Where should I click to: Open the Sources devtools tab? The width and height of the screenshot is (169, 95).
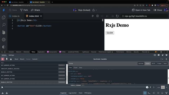(94, 52)
